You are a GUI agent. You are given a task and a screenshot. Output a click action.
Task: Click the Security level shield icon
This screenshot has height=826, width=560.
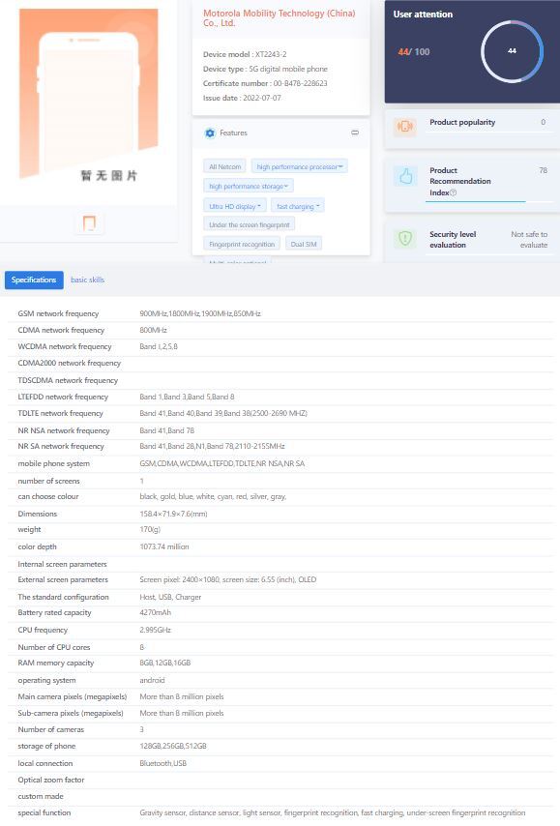click(405, 239)
